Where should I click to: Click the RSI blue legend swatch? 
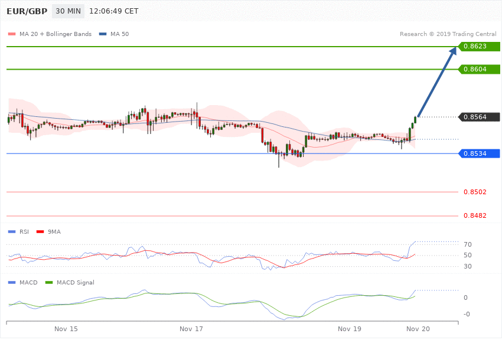[12, 231]
